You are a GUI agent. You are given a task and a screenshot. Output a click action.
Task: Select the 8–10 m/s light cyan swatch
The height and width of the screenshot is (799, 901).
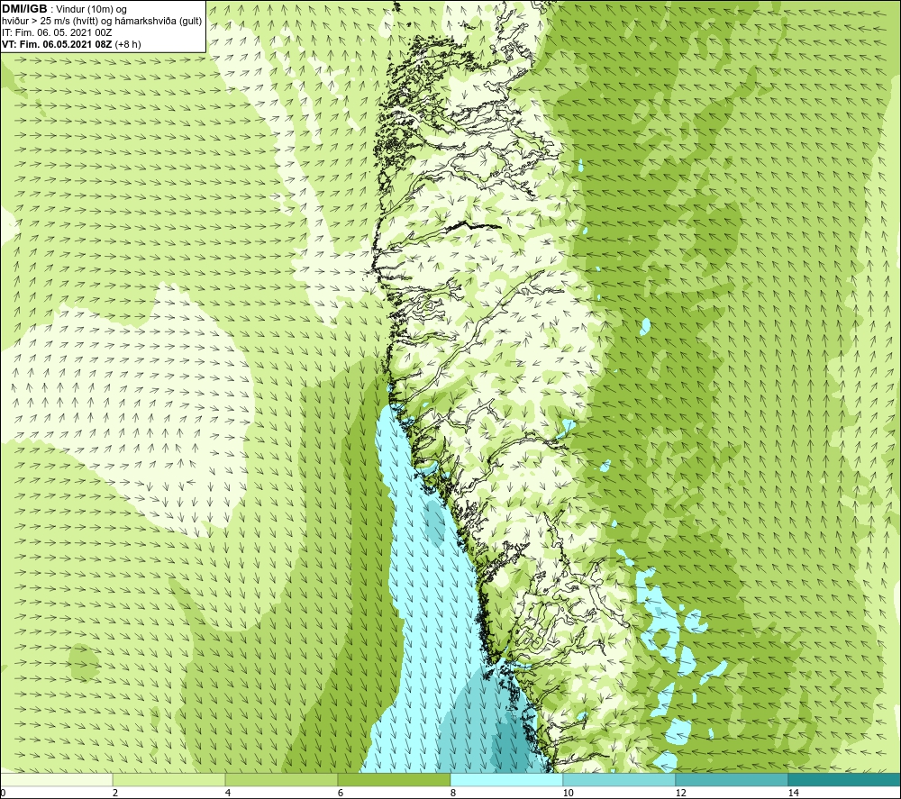[506, 779]
